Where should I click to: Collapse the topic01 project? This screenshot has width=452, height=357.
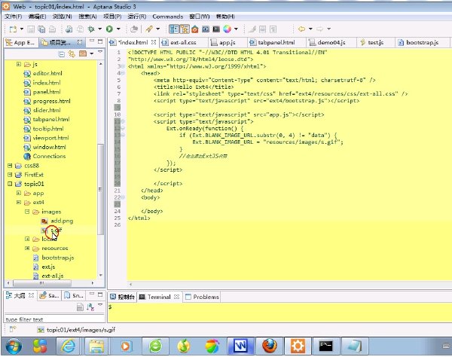click(x=10, y=184)
